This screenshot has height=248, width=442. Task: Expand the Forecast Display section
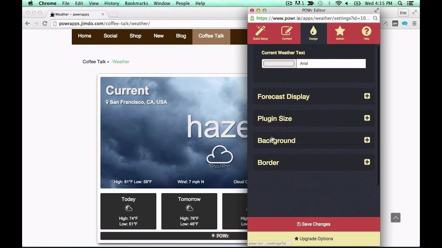pyautogui.click(x=314, y=96)
